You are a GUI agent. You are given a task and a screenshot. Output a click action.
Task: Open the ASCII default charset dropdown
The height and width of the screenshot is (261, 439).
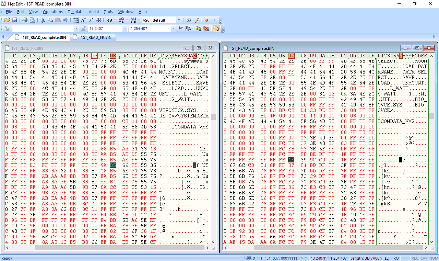click(x=179, y=20)
